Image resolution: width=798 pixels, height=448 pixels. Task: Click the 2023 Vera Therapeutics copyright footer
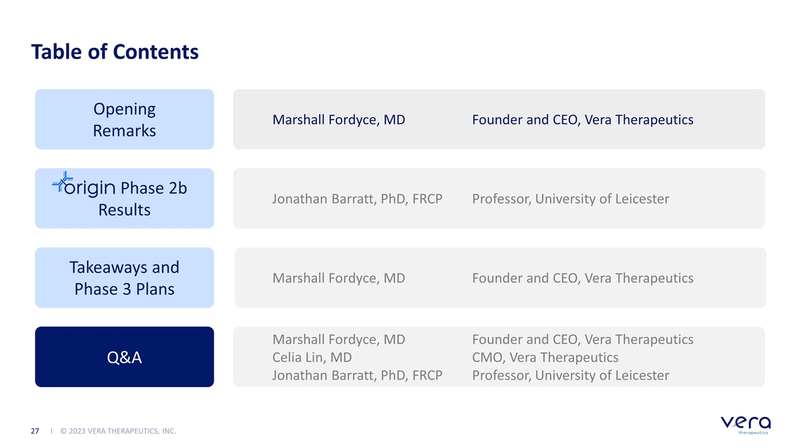click(118, 431)
